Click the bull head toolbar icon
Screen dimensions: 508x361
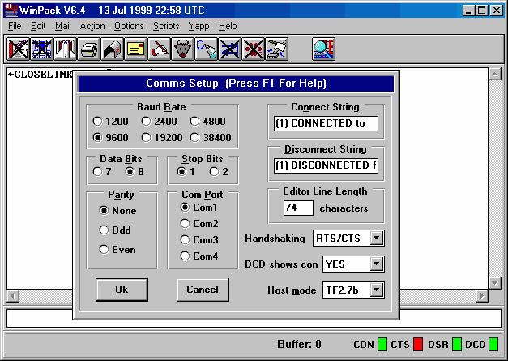click(x=182, y=49)
